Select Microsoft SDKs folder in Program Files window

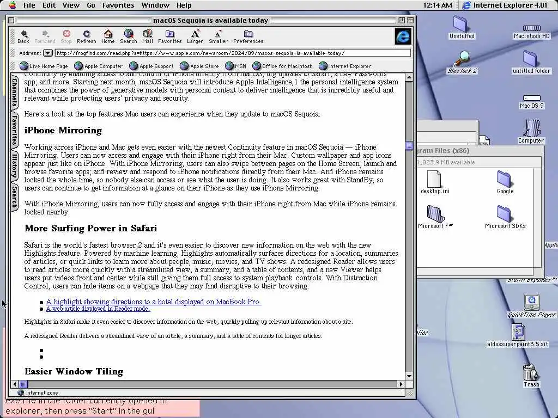[505, 217]
